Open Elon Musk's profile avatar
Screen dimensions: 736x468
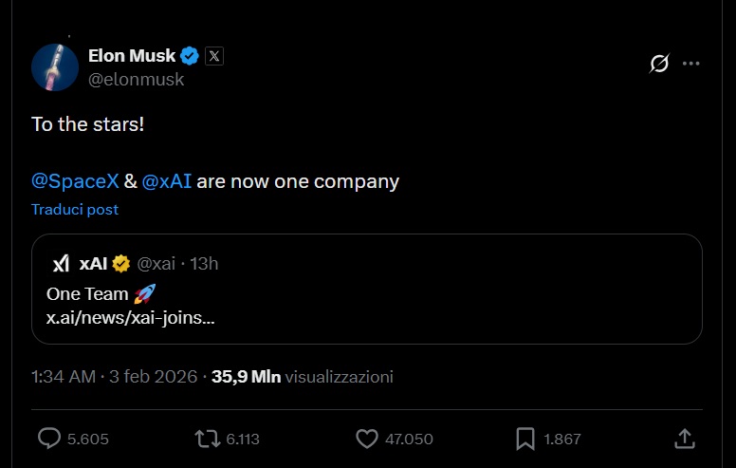click(55, 67)
